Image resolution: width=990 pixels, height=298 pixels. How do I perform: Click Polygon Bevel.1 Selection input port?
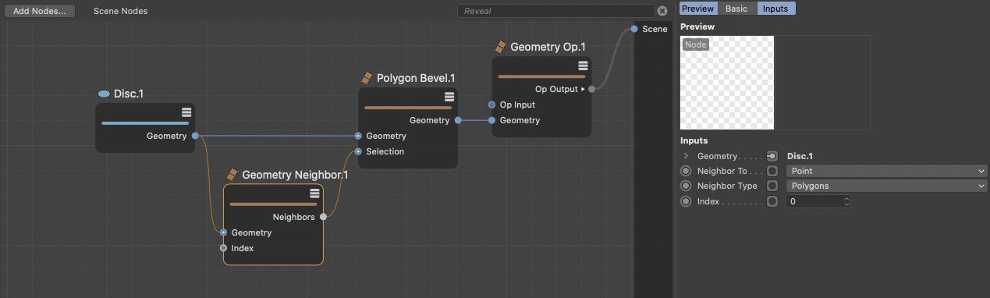coord(358,151)
